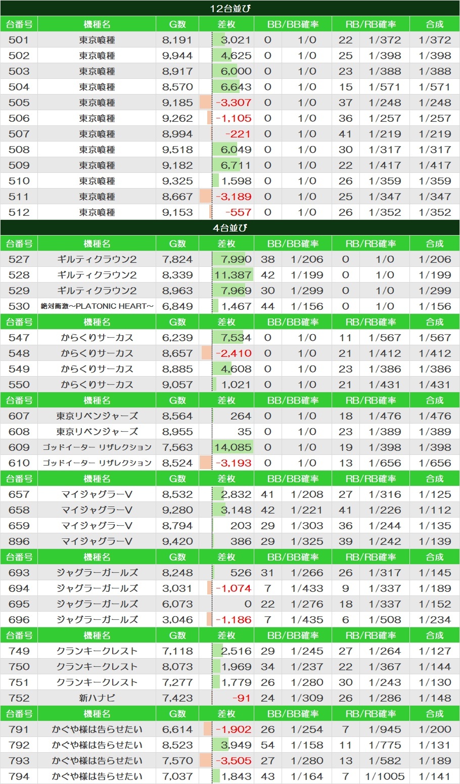Select G数 3,031 for machine 694
This screenshot has height=784, width=460.
click(177, 588)
